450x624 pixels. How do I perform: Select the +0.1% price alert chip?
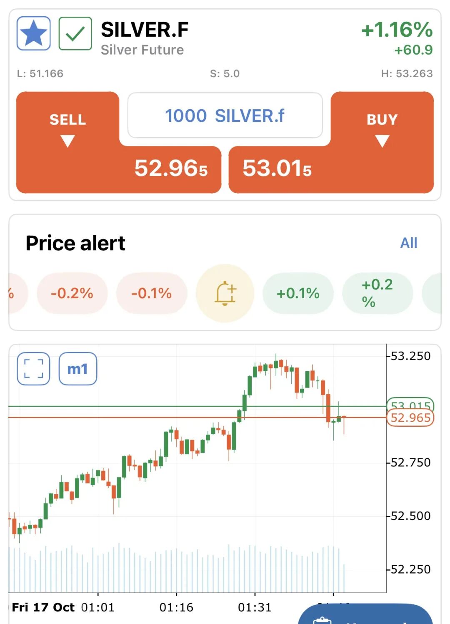pos(298,293)
